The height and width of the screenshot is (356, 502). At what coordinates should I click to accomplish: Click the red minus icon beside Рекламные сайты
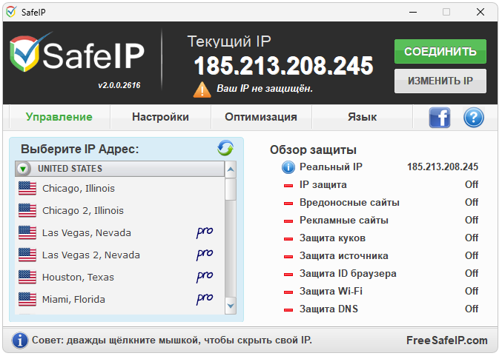click(288, 221)
